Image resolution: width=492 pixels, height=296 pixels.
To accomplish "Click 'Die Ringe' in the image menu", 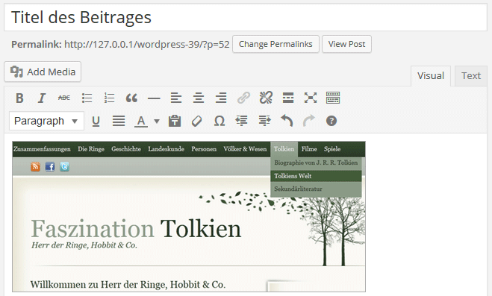I will [91, 149].
